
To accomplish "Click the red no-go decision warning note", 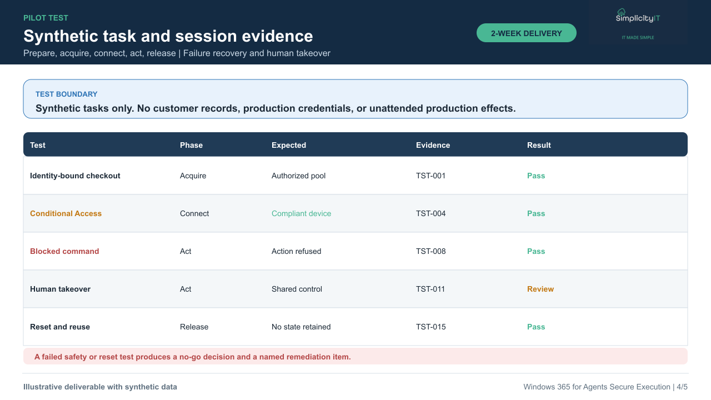I will tap(355, 357).
